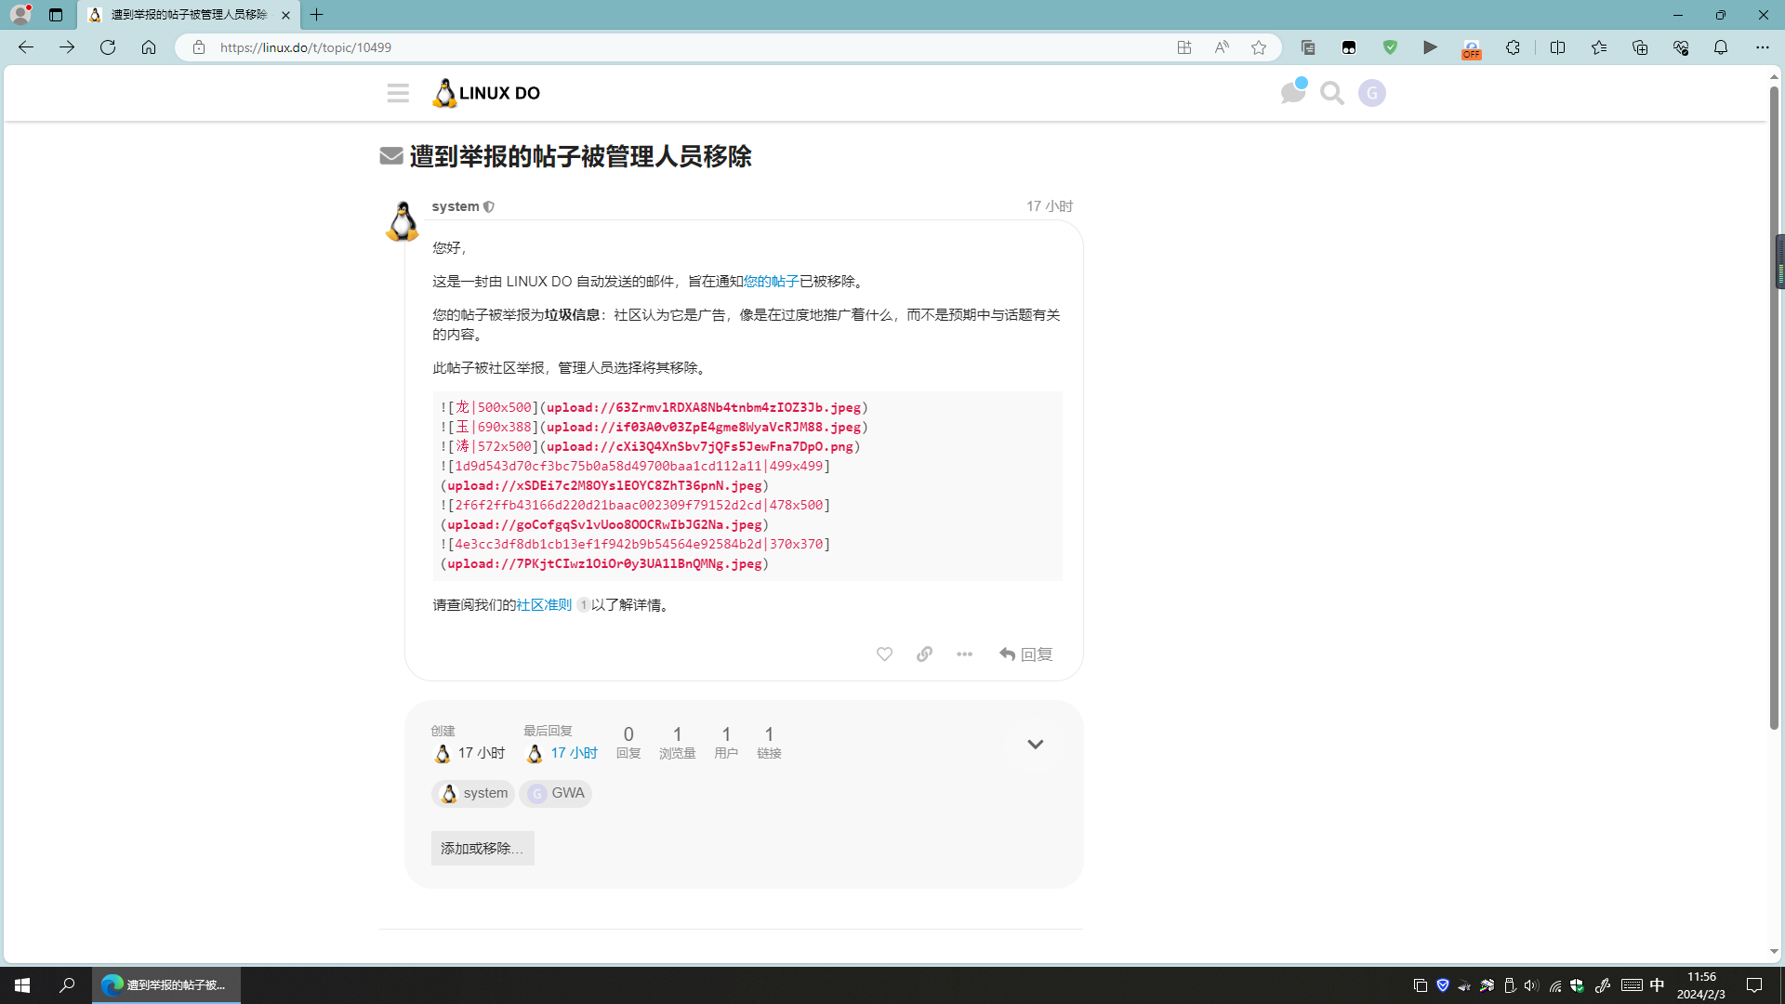Open the last reply 17 小时 link
Screen dimensions: 1785x1004
(x=574, y=753)
